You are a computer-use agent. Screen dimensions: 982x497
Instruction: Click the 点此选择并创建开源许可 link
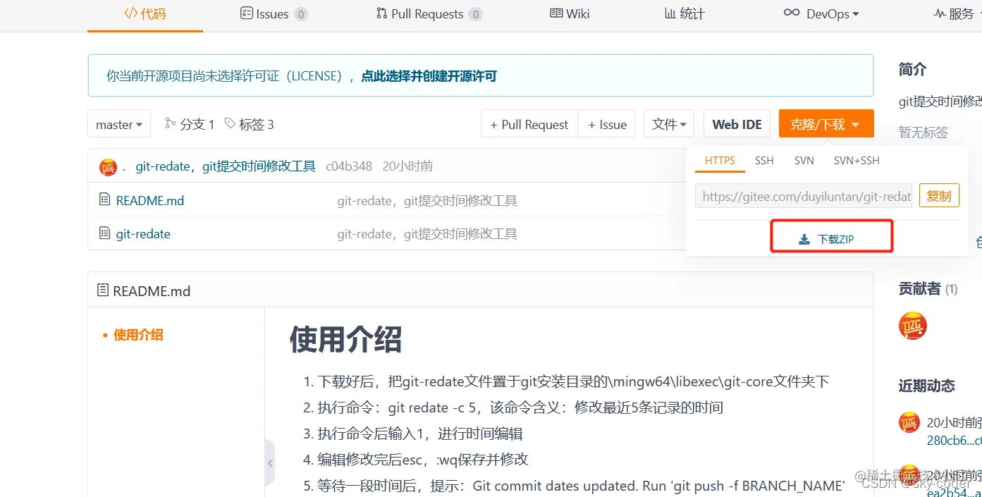coord(429,76)
